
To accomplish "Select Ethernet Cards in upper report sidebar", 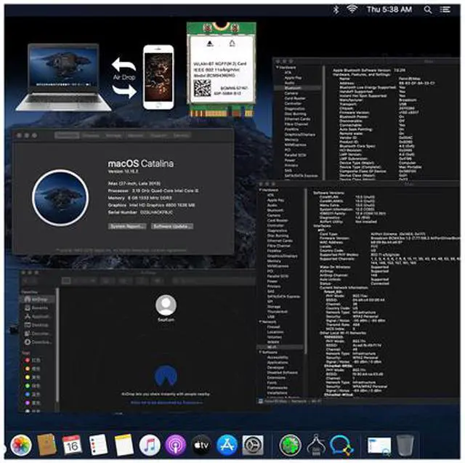I will pyautogui.click(x=298, y=119).
